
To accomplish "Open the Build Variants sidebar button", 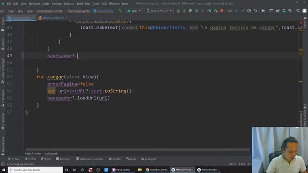I will pos(3,146).
